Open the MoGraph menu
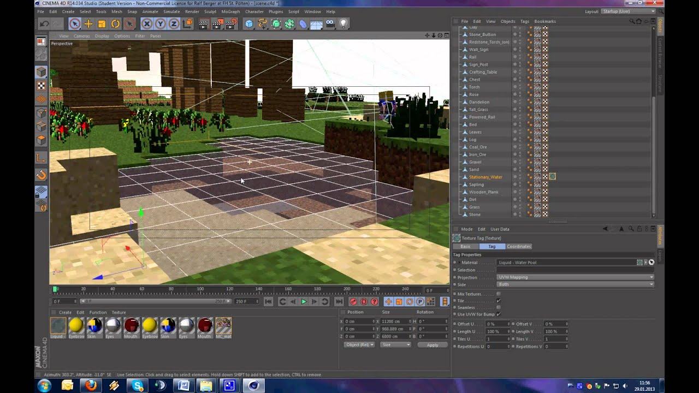699x393 pixels. pos(230,11)
